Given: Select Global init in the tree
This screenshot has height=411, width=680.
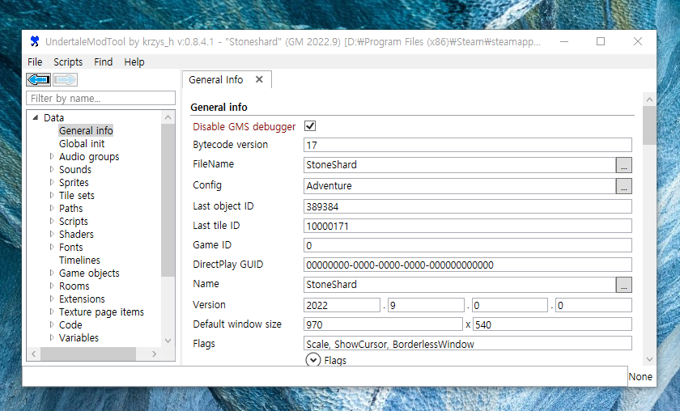Looking at the screenshot, I should click(82, 144).
